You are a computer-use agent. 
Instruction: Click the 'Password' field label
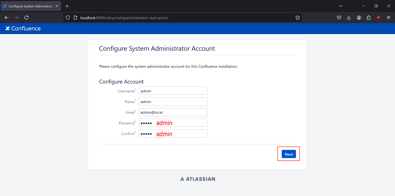point(127,123)
